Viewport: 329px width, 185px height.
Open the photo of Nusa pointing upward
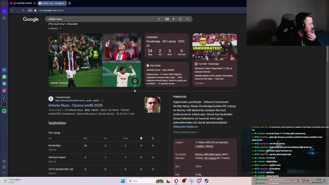coord(122,47)
